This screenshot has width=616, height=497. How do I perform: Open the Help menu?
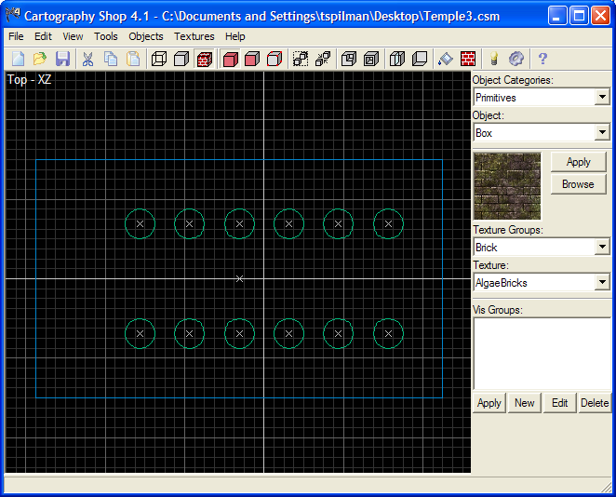pos(234,36)
